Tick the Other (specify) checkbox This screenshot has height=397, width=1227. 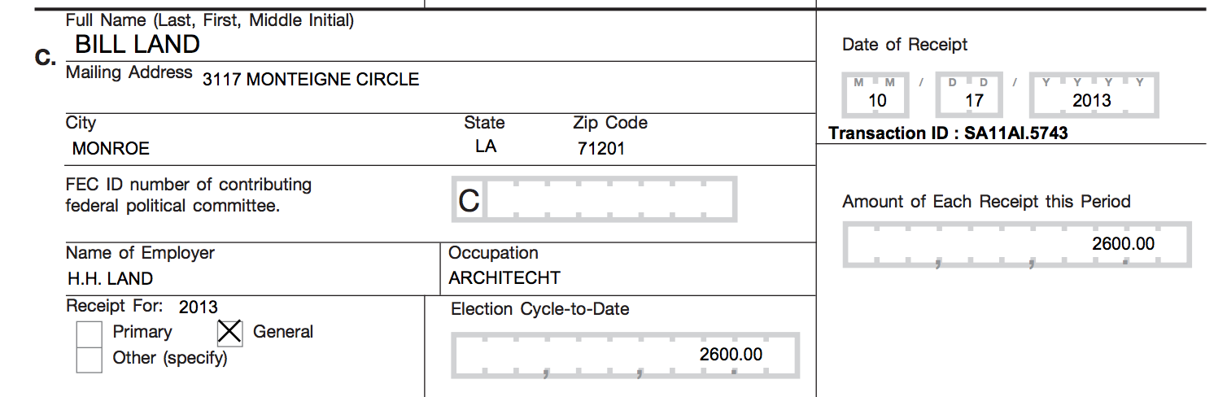coord(89,359)
